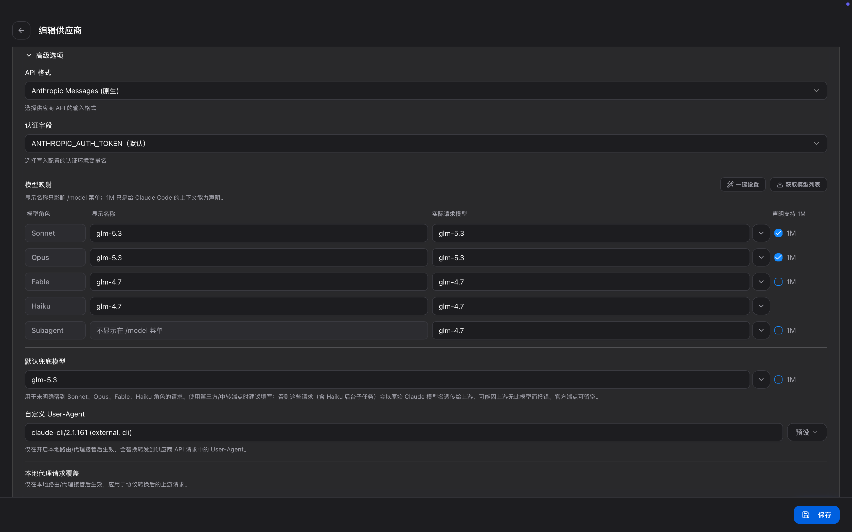Click the 实际请求模型 column header

(449, 214)
